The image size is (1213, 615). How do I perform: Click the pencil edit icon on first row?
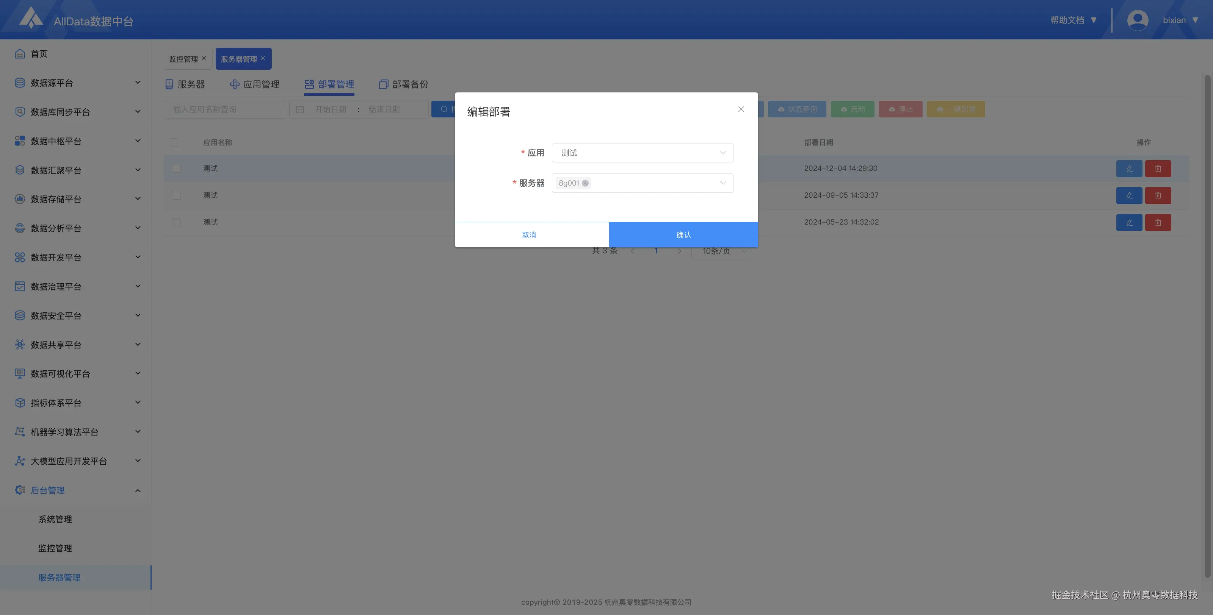[x=1129, y=169]
